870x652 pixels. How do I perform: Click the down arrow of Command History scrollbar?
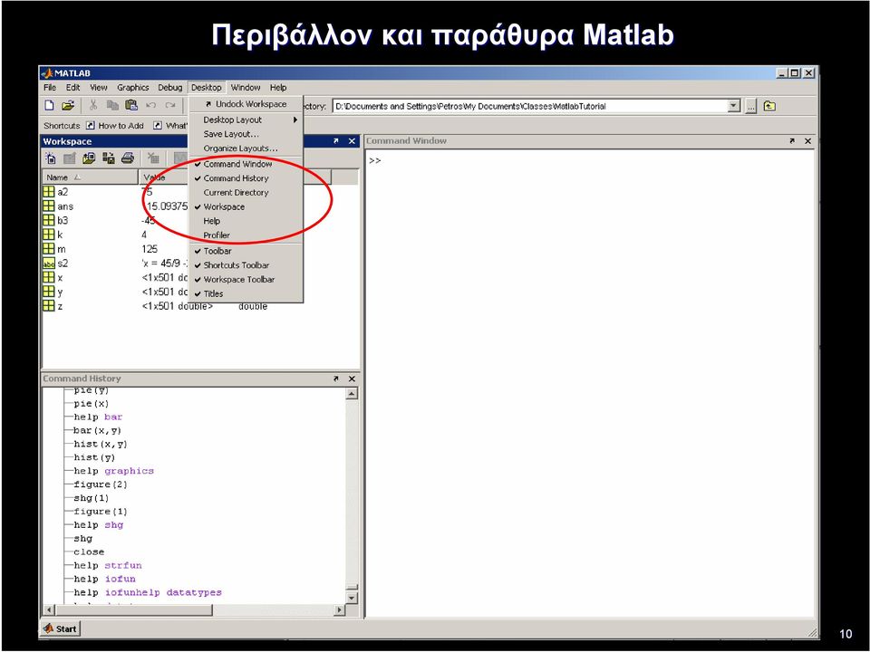click(352, 598)
